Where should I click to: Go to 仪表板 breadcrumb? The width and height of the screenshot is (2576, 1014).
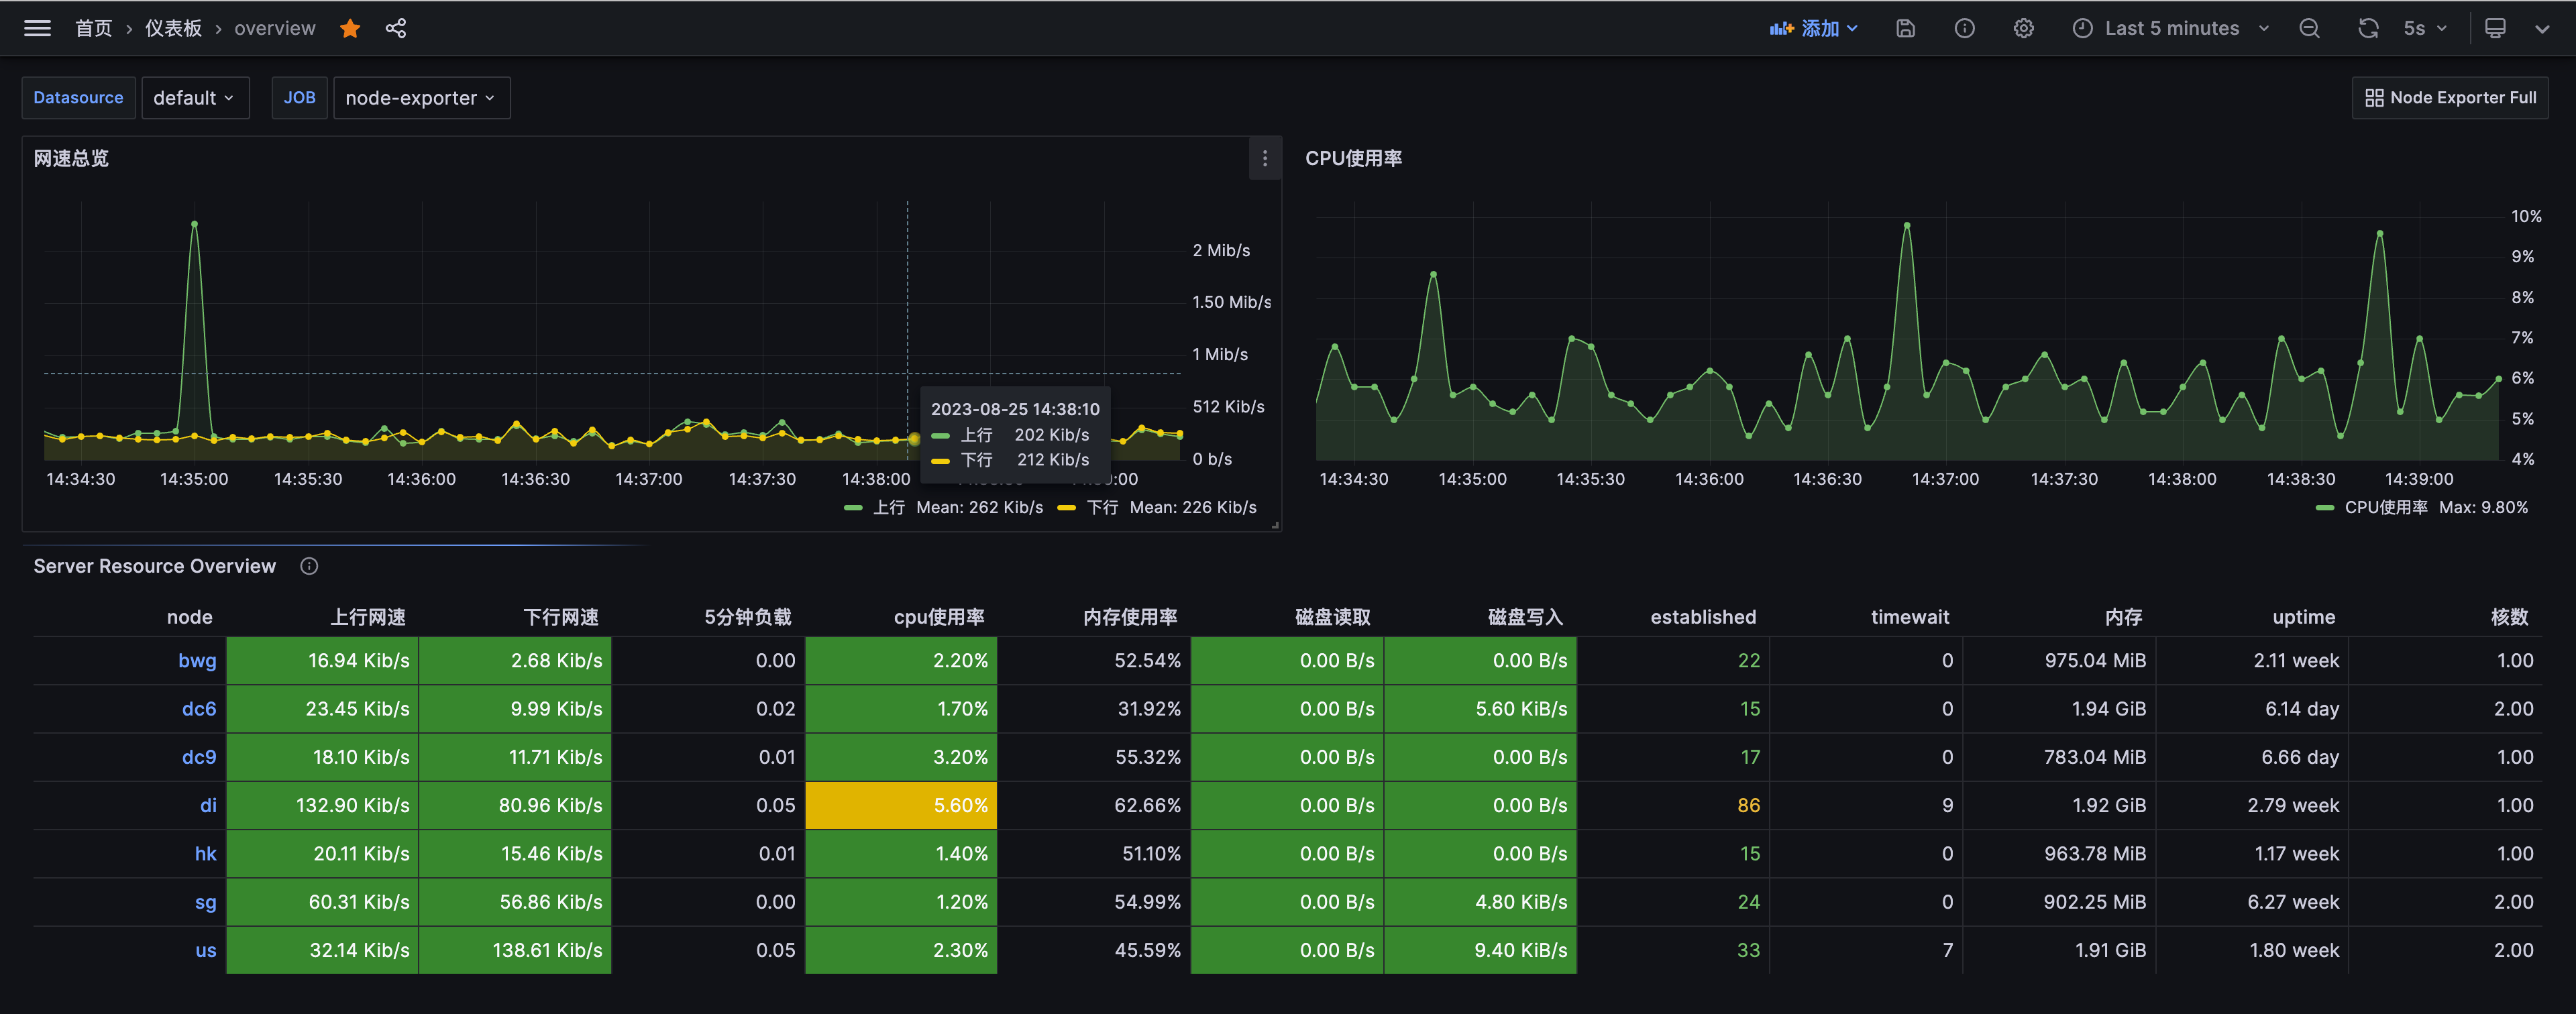coord(173,28)
